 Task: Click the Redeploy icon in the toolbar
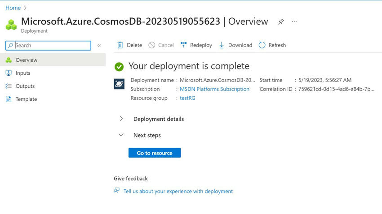click(x=183, y=45)
